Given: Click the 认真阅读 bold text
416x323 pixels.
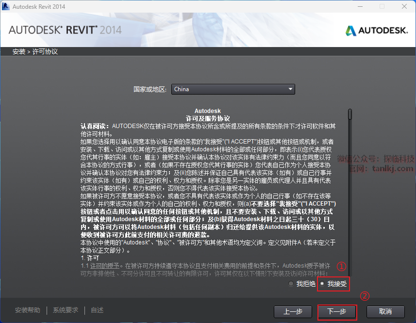Looking at the screenshot, I should tap(95, 126).
